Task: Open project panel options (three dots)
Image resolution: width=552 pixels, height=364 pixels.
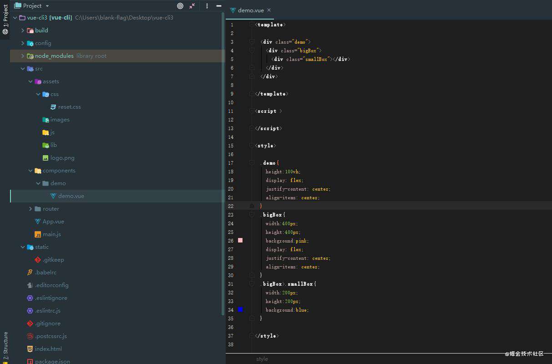Action: click(x=207, y=6)
